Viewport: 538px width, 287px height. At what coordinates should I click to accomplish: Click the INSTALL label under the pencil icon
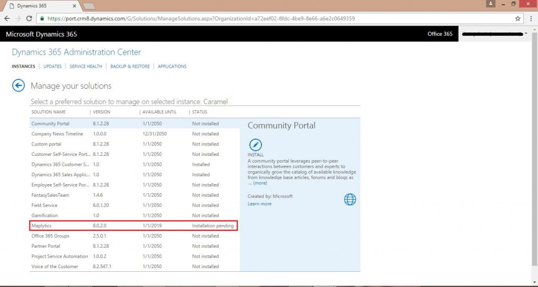click(256, 155)
